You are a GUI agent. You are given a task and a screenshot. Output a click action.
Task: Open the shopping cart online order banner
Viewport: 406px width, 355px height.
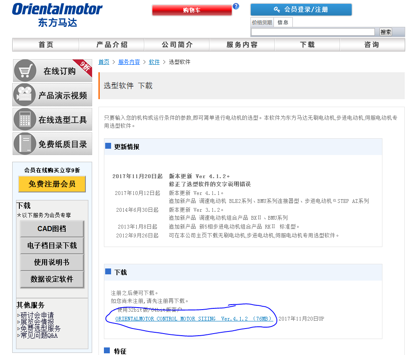pyautogui.click(x=52, y=71)
